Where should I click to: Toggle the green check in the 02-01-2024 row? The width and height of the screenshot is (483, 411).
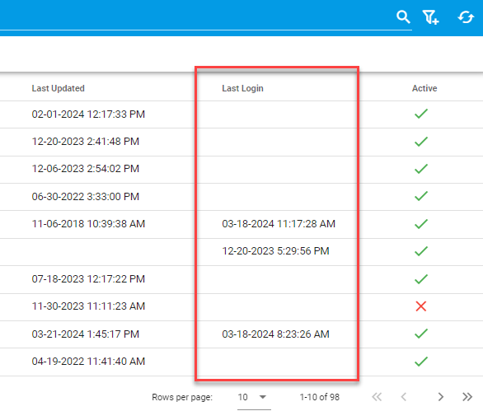click(421, 114)
